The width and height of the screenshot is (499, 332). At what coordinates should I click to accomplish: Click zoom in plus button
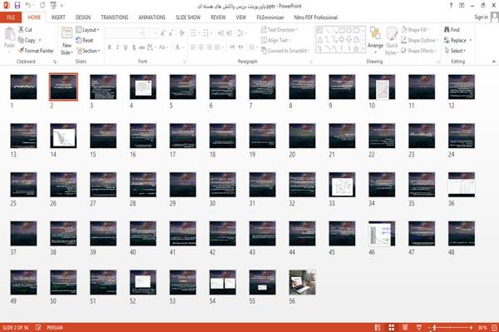[471, 327]
